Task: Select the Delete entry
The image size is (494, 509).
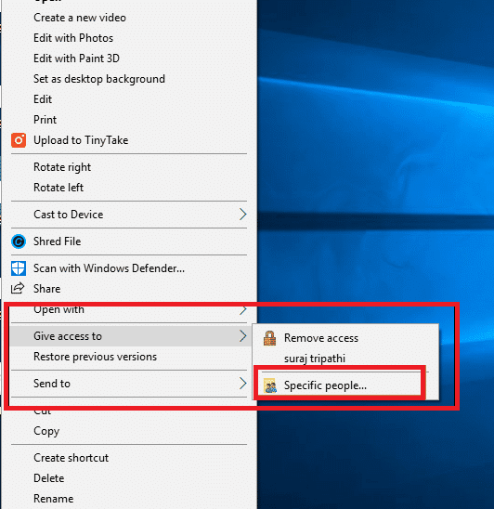Action: coord(49,478)
